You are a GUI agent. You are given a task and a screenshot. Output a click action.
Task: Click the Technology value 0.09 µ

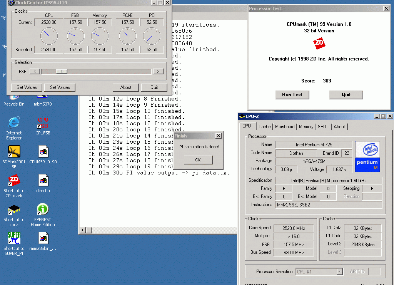pyautogui.click(x=286, y=169)
